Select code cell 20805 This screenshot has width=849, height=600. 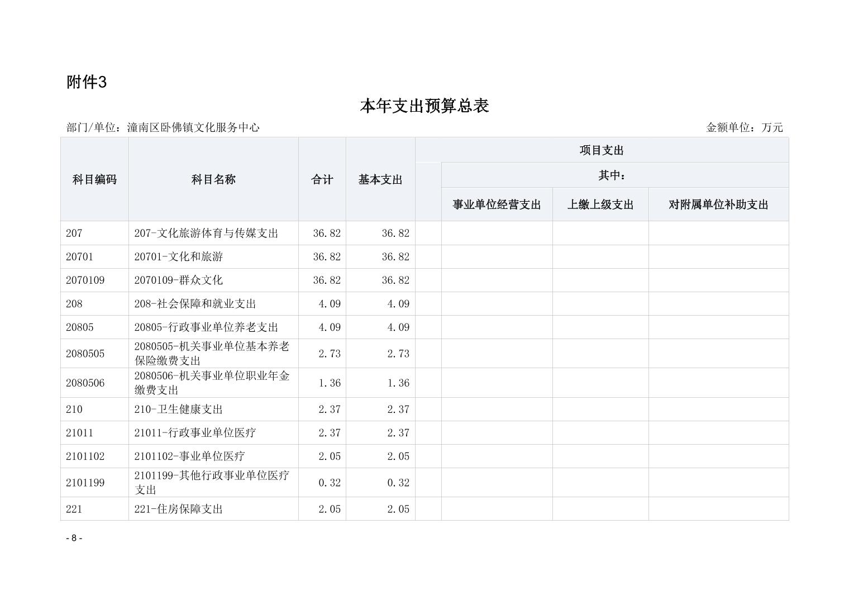(94, 327)
